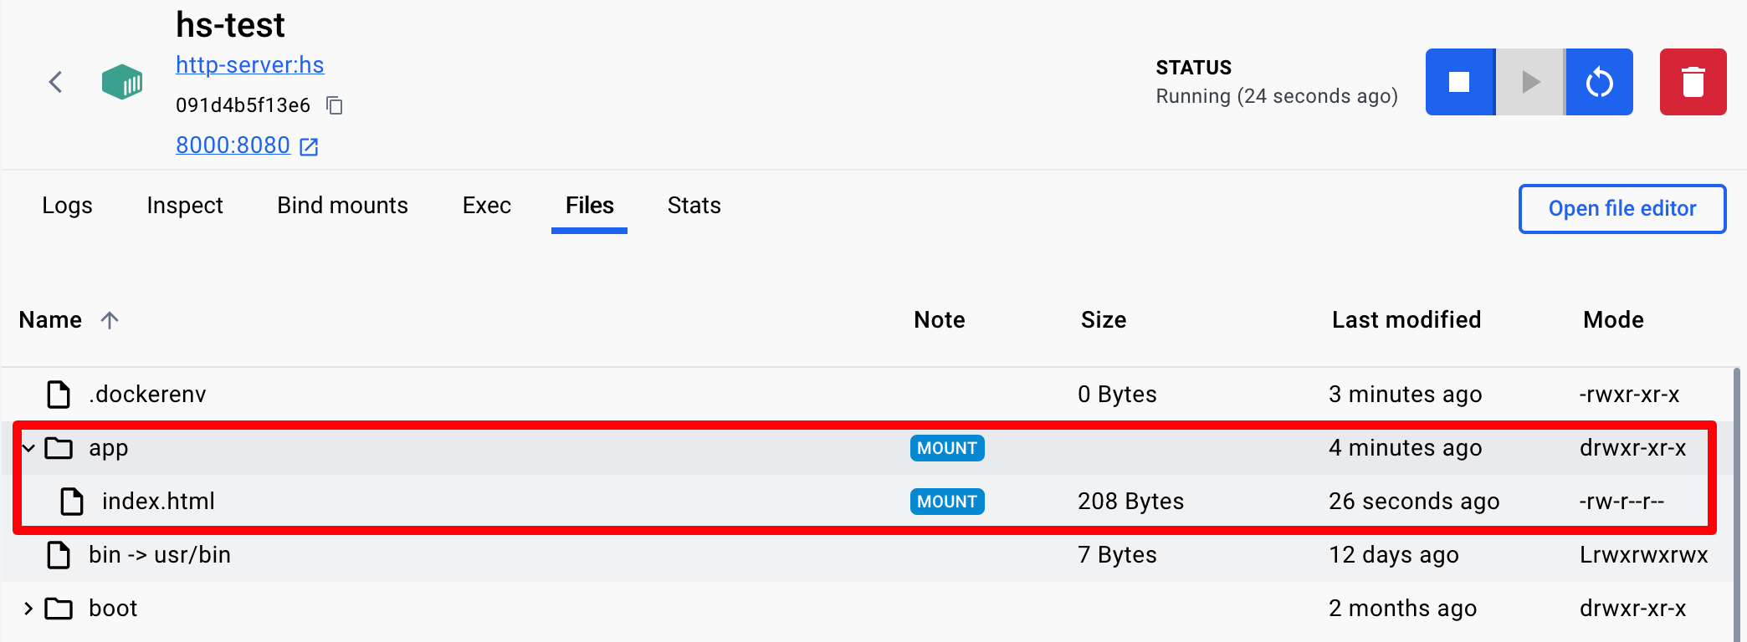Click the green container icon
1747x642 pixels.
122,82
